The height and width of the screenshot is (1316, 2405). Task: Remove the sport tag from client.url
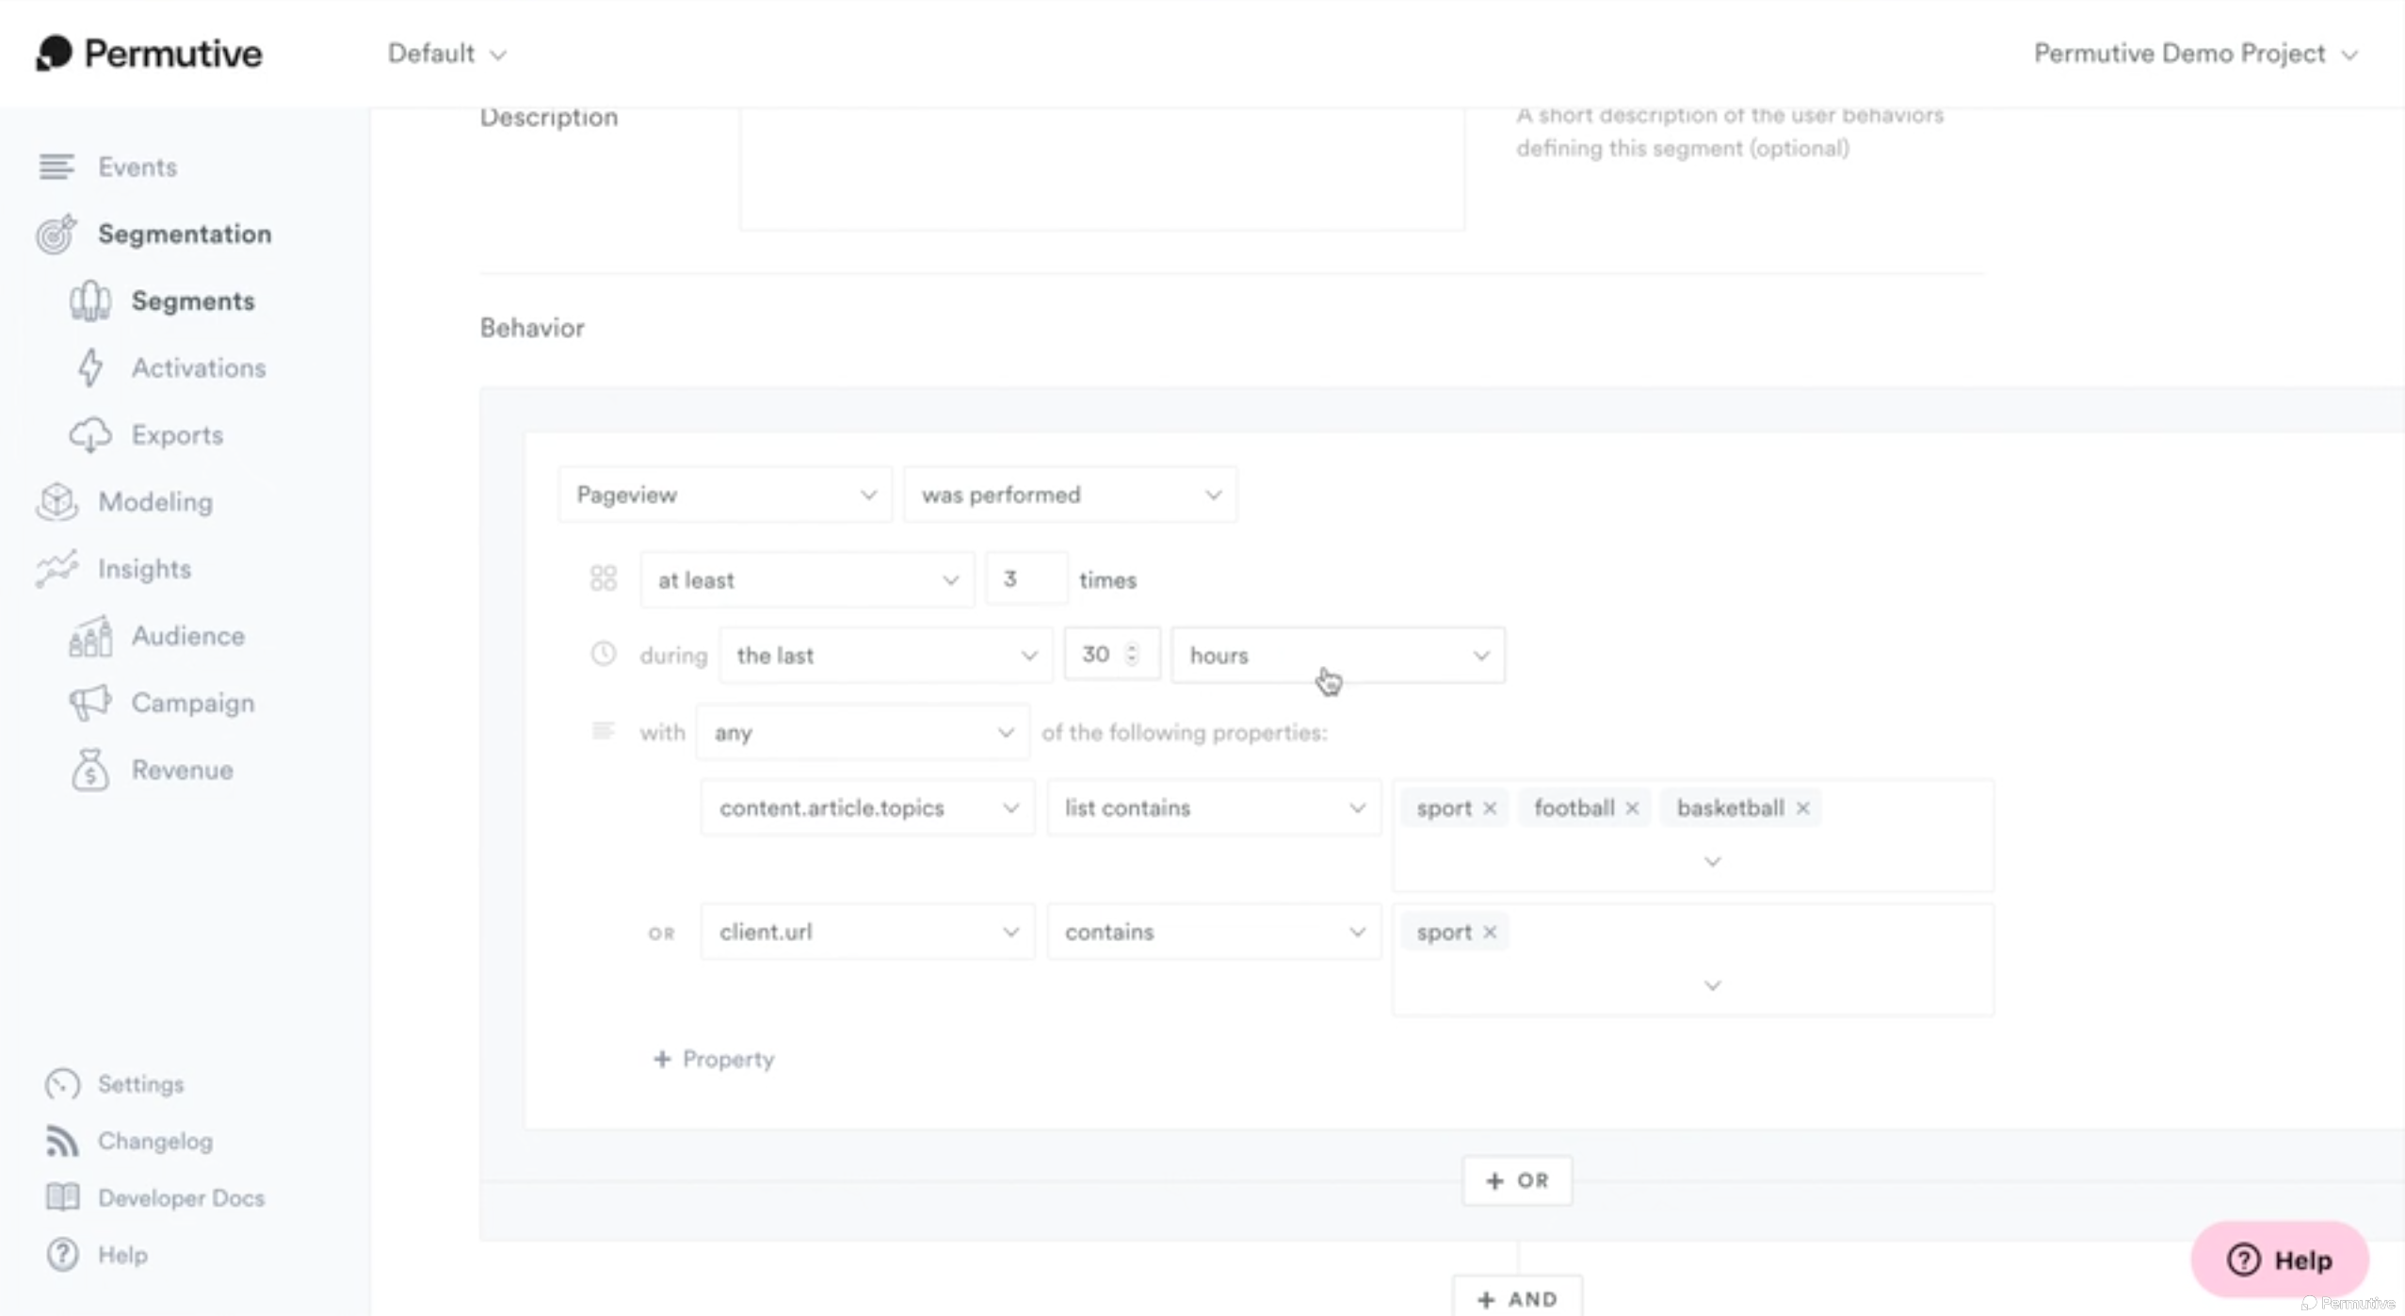point(1490,933)
